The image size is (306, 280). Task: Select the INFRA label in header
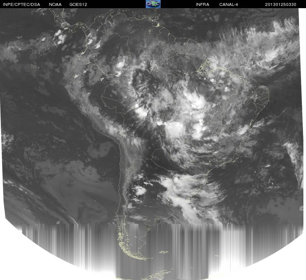click(203, 4)
